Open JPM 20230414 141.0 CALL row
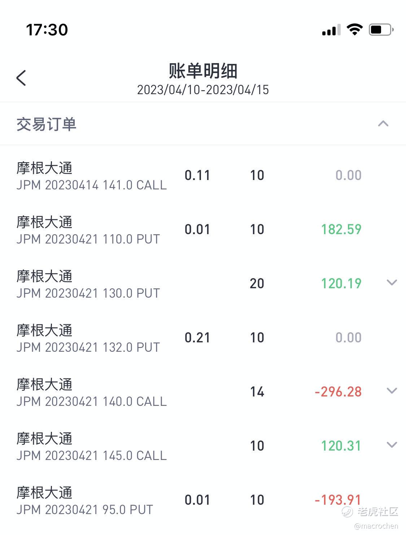406x535 pixels. (203, 176)
